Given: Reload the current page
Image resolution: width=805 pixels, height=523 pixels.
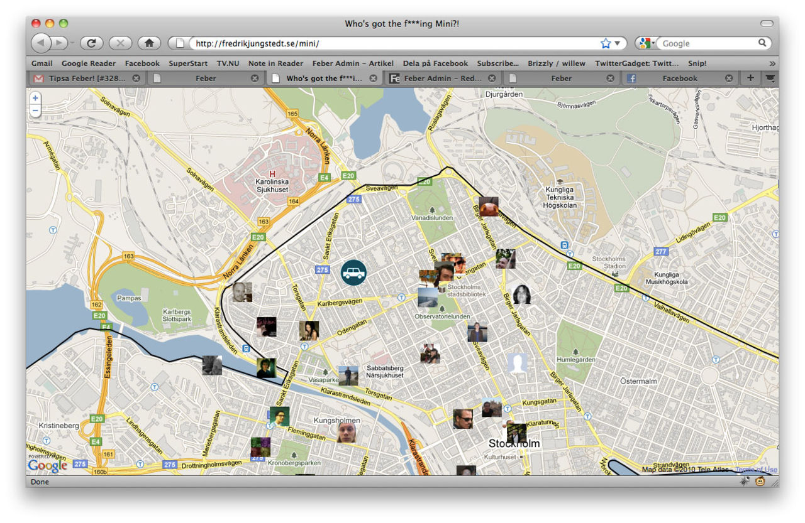Looking at the screenshot, I should click(x=91, y=43).
